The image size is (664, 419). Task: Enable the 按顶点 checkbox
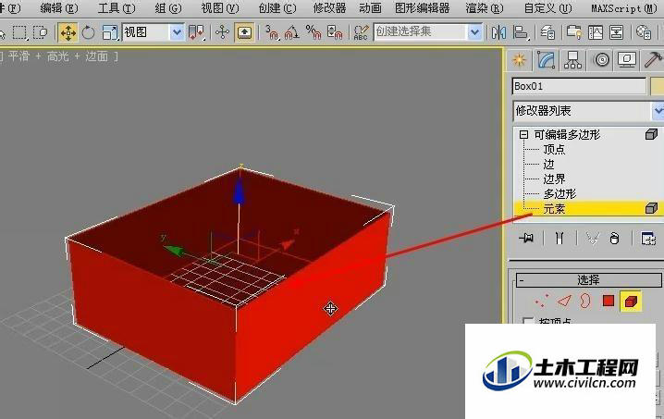[x=528, y=322]
